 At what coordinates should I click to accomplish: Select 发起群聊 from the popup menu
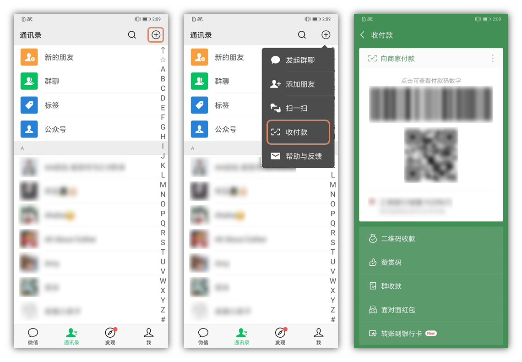tap(298, 60)
